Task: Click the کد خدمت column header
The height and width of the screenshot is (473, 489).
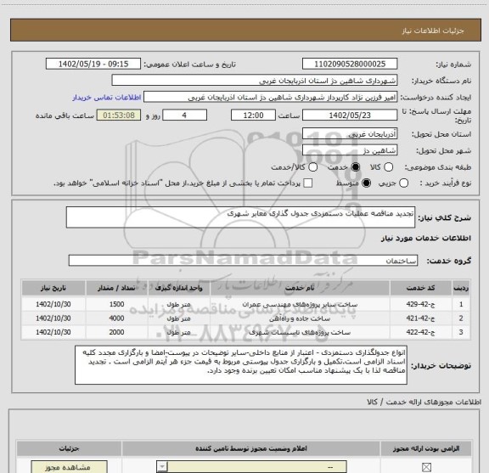Action: click(x=420, y=288)
